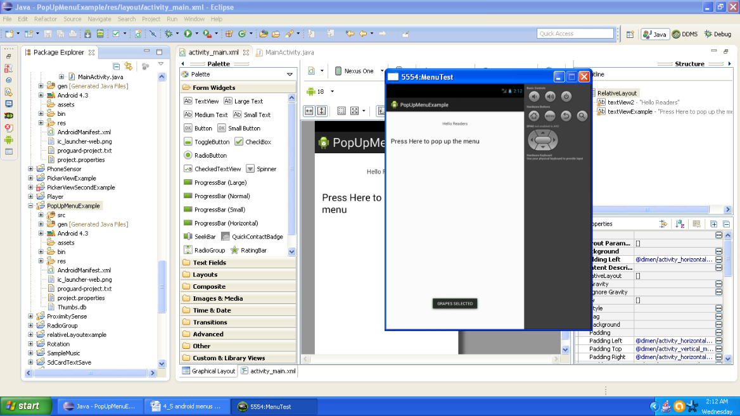Click Link with Editor in Package Explorer
This screenshot has height=416, width=740.
point(129,66)
